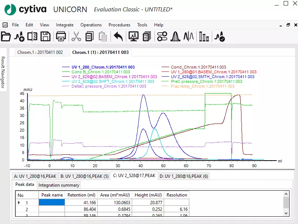Click the curve with checkmark icon
The height and width of the screenshot is (224, 298).
click(x=219, y=36)
